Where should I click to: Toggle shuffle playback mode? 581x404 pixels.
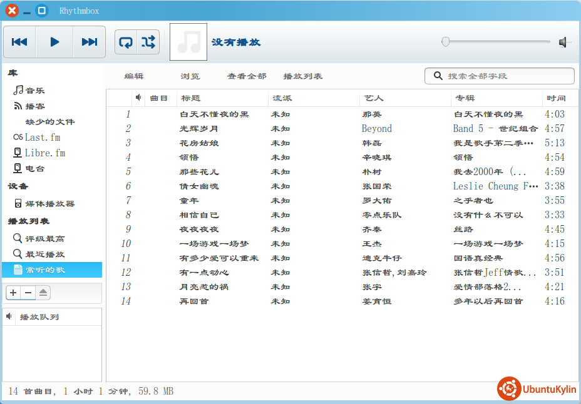(x=148, y=42)
